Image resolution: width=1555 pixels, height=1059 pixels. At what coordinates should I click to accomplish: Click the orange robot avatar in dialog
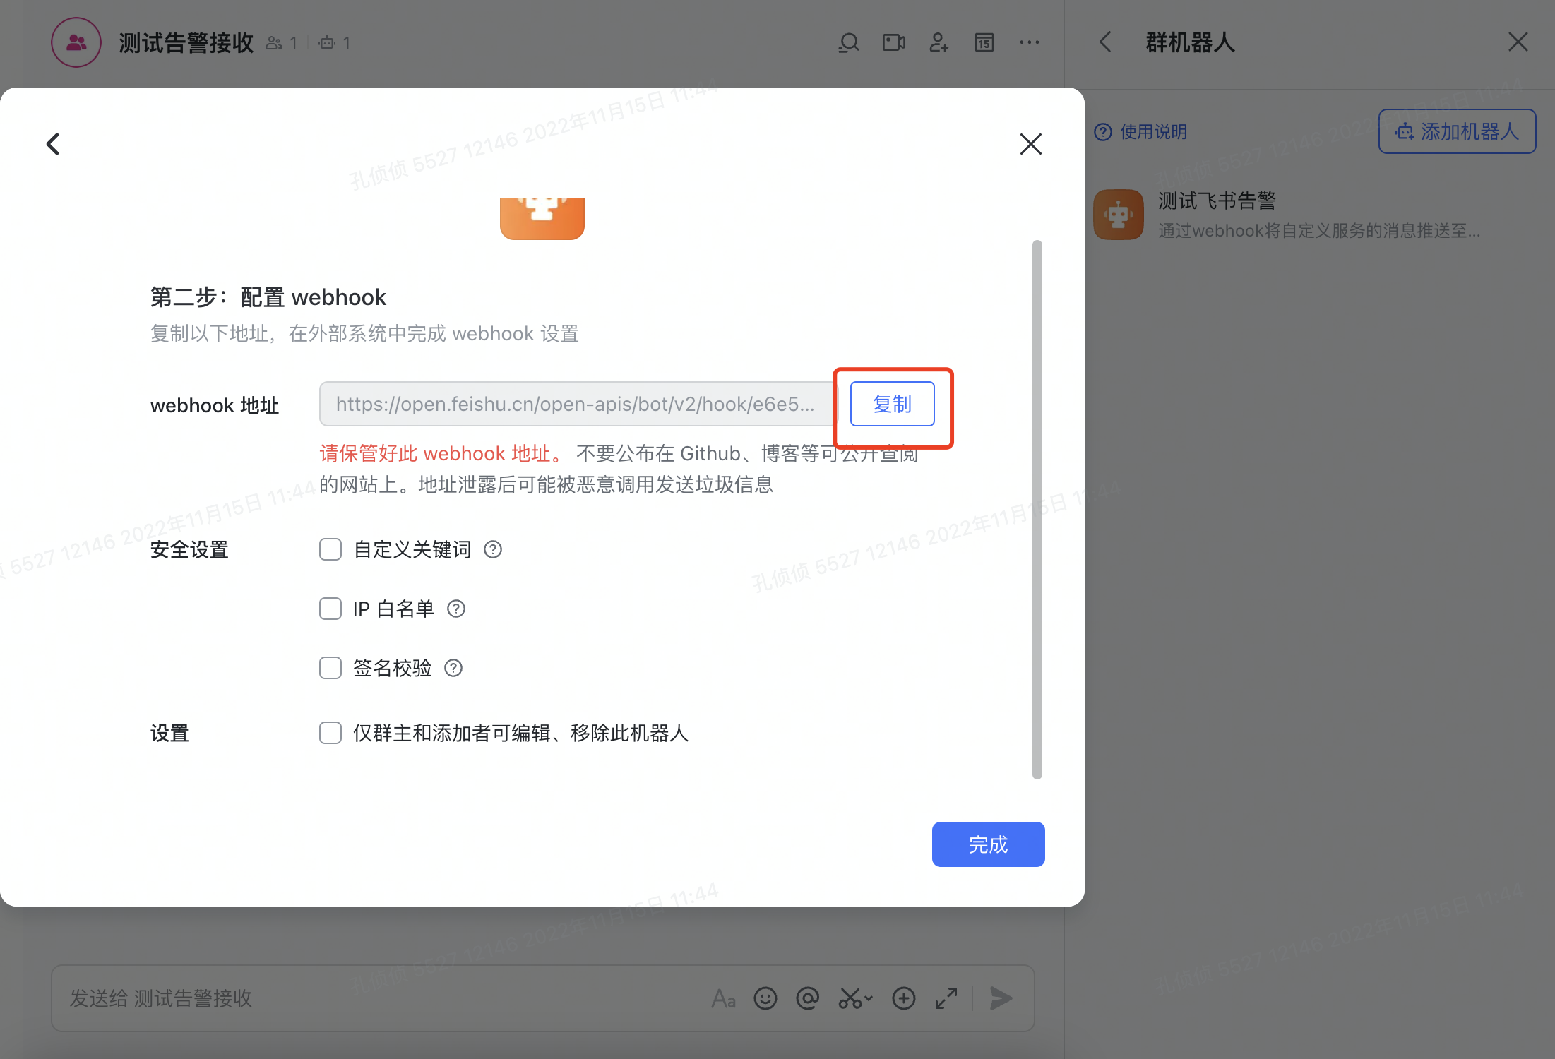point(542,218)
